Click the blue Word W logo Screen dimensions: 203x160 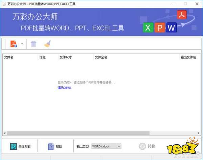click(x=172, y=28)
